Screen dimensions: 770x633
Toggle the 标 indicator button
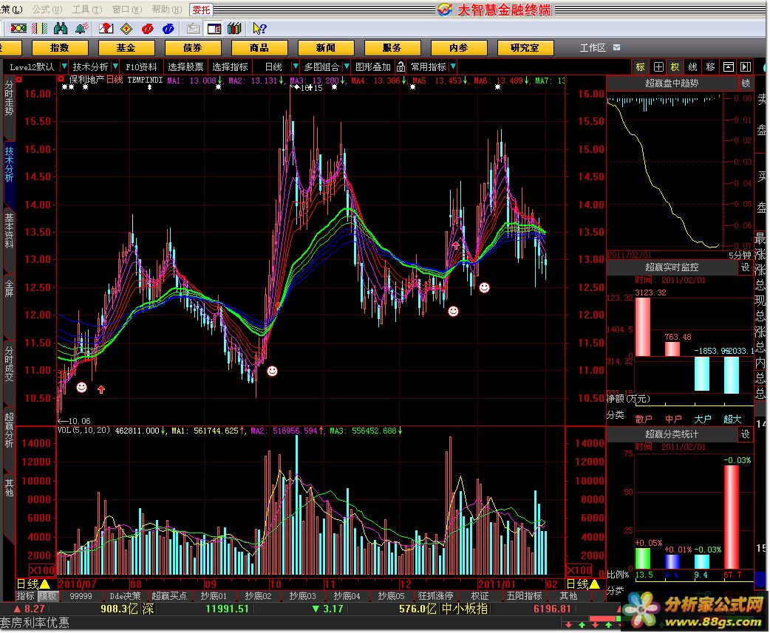[x=641, y=66]
